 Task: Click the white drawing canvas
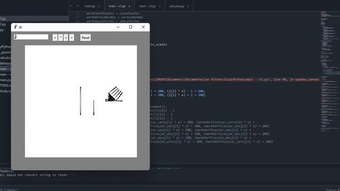coord(81,101)
